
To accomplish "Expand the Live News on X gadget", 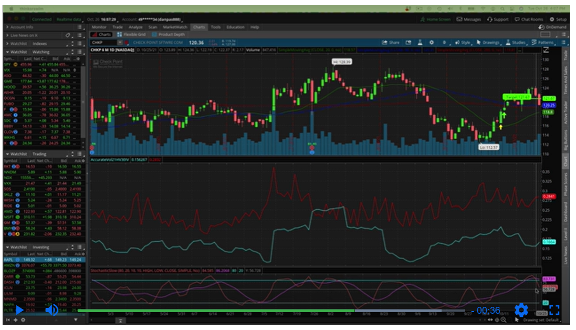I will (x=7, y=35).
